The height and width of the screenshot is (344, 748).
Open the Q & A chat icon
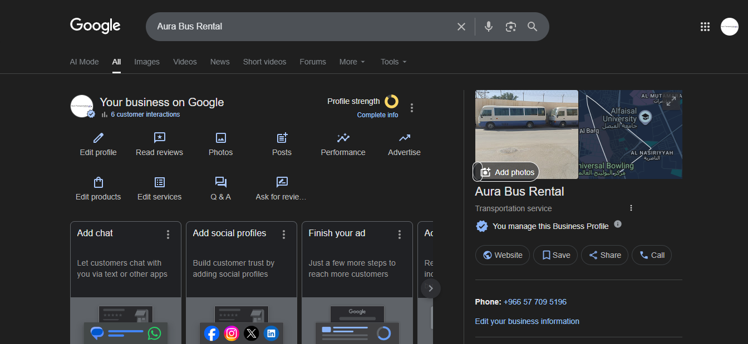[221, 182]
